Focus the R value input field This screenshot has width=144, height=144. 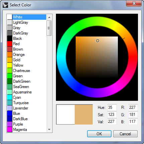(133, 107)
